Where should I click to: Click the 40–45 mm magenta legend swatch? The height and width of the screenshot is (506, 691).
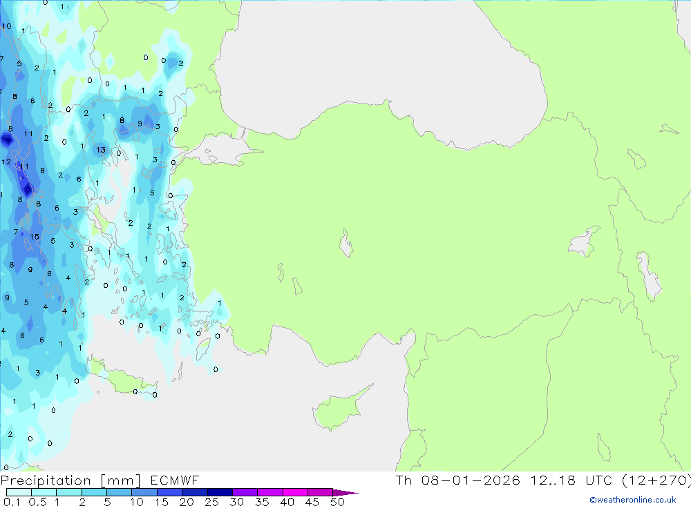coord(295,492)
